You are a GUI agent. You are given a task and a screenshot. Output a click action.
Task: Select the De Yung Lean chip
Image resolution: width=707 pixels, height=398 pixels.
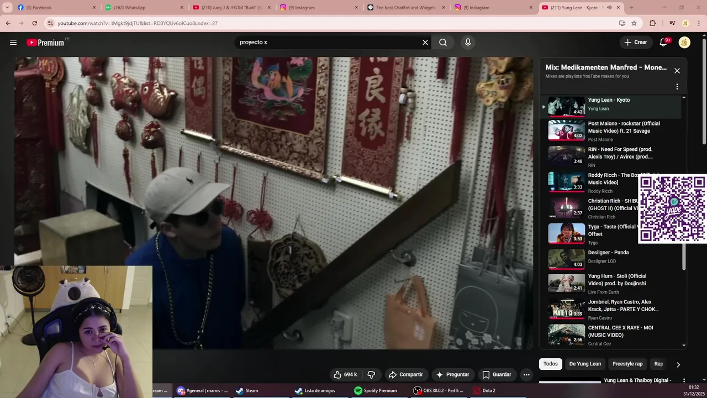tap(585, 364)
